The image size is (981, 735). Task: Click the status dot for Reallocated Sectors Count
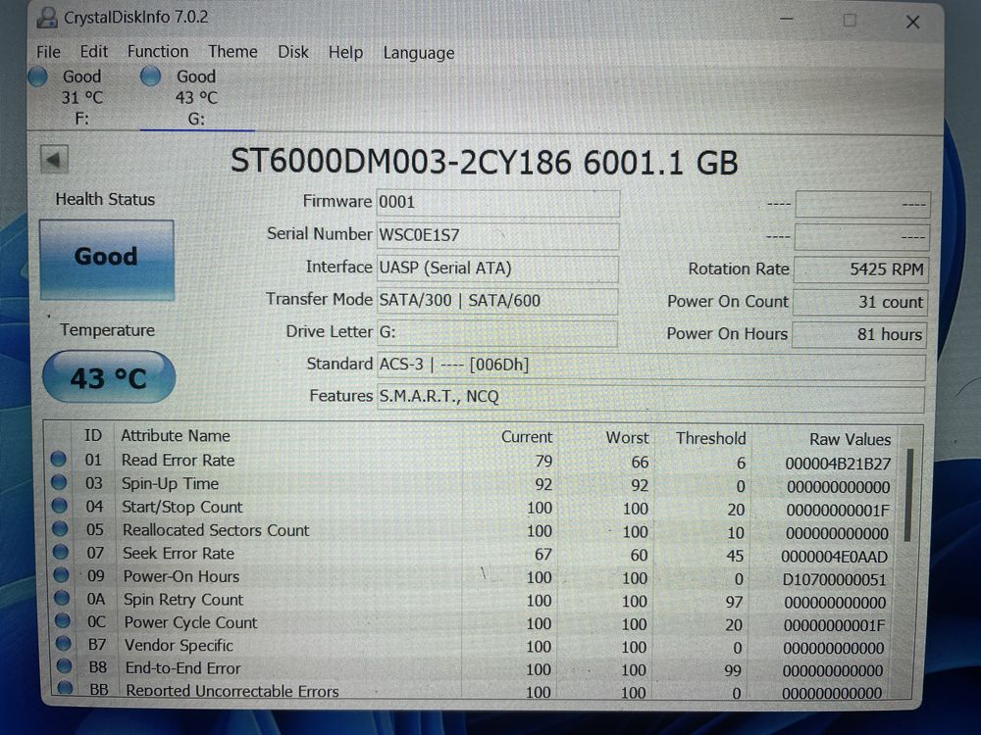pos(60,529)
